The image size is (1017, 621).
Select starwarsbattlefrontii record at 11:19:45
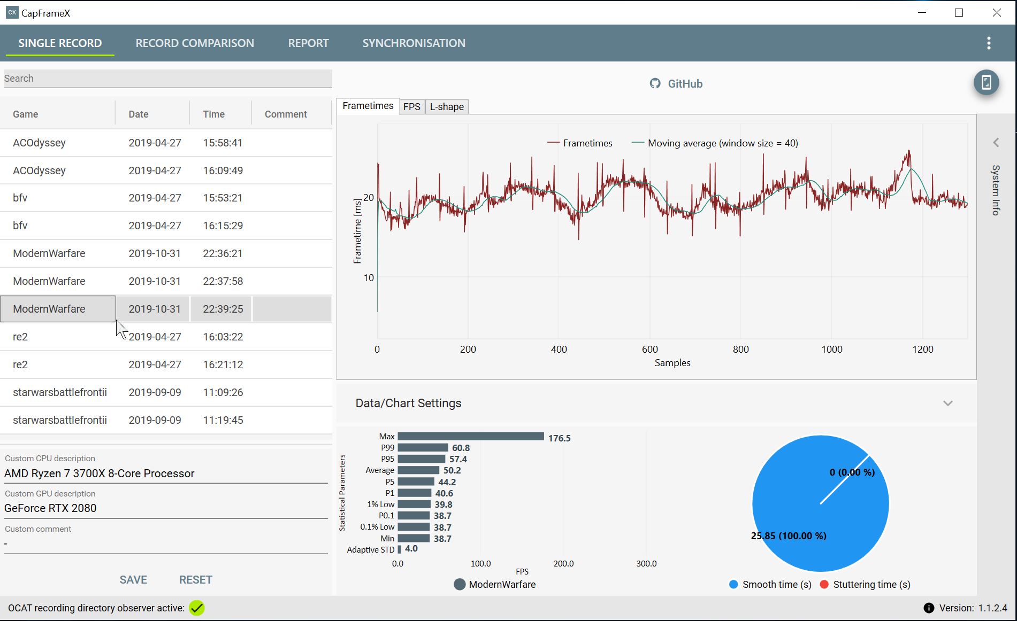tap(166, 420)
